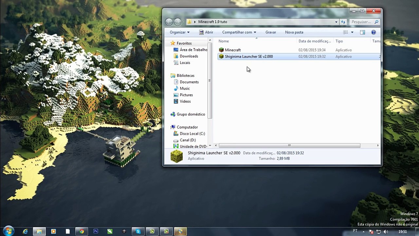
Task: Open the Downloads favorite folder
Action: [189, 56]
